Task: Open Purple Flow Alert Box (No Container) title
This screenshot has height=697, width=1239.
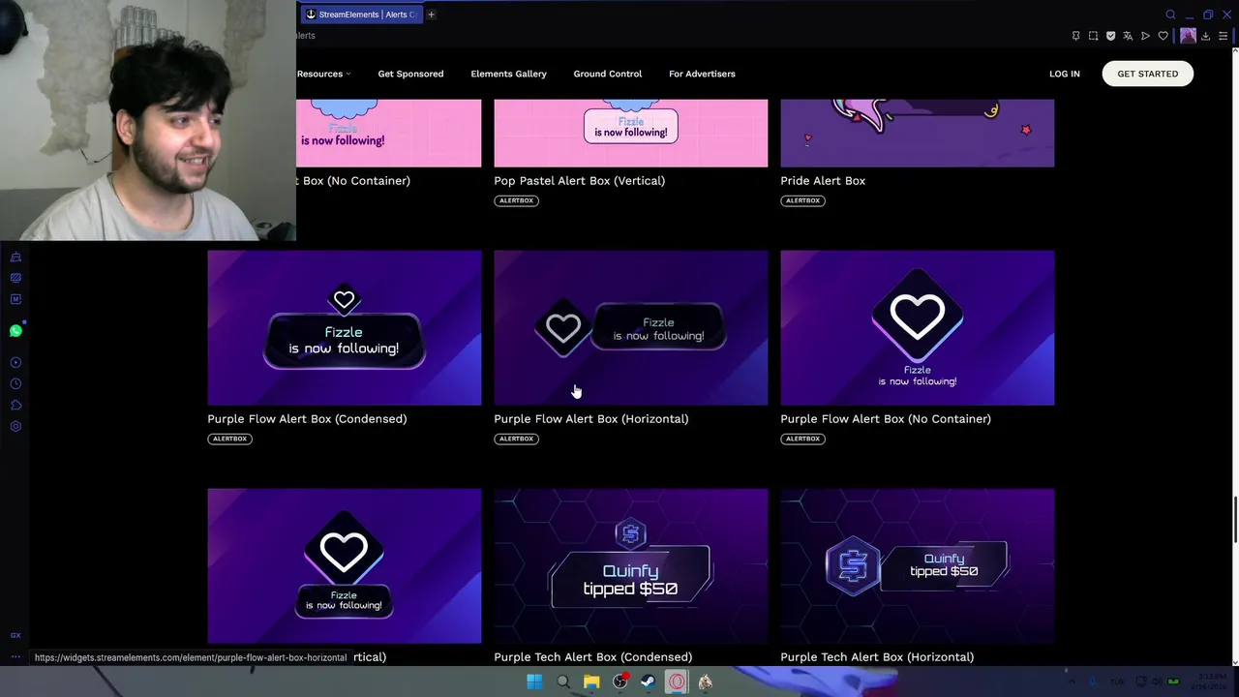Action: [x=885, y=419]
